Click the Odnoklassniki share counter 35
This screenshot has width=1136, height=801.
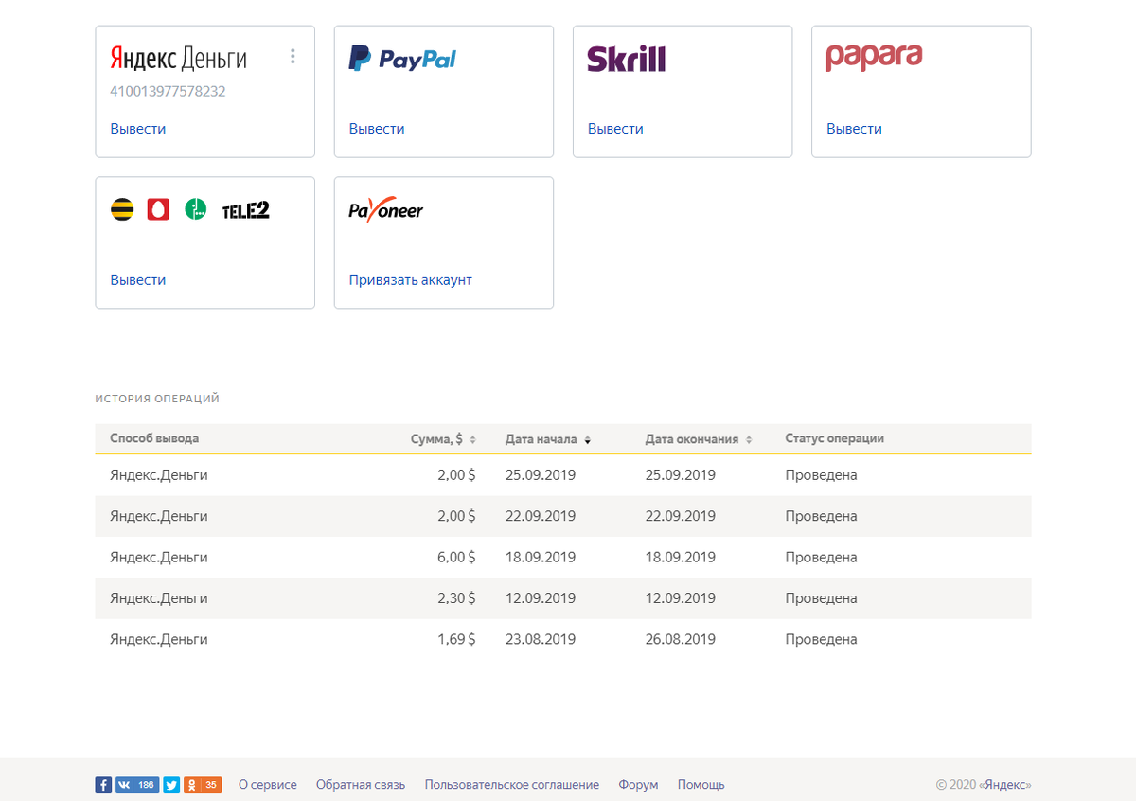coord(212,785)
